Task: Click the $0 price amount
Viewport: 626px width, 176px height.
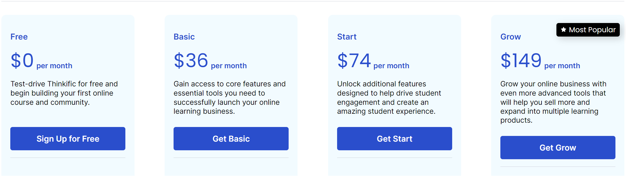Action: tap(22, 60)
